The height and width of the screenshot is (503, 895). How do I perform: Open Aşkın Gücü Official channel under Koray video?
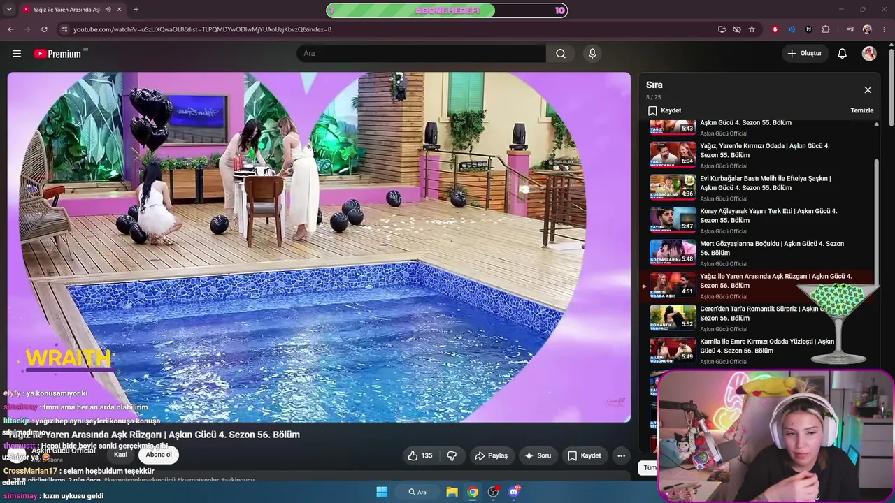coord(724,231)
